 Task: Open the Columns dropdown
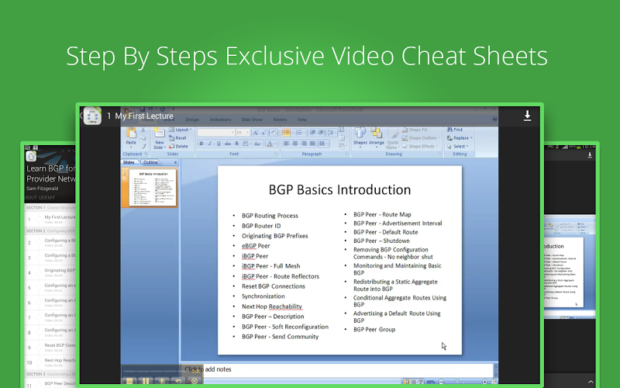coord(322,144)
